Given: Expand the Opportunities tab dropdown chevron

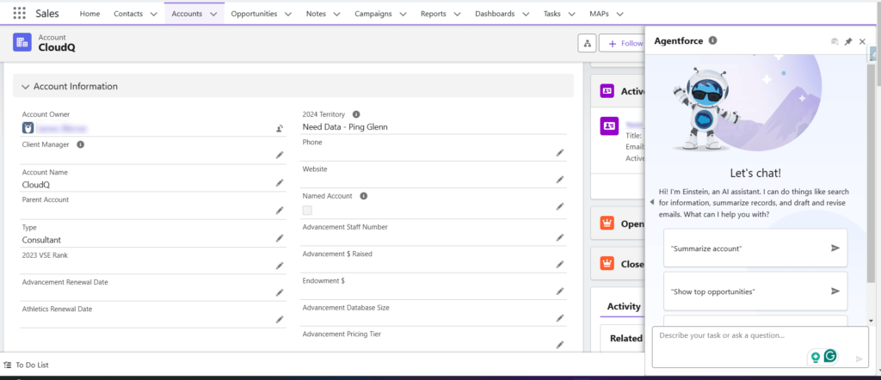Looking at the screenshot, I should (287, 14).
